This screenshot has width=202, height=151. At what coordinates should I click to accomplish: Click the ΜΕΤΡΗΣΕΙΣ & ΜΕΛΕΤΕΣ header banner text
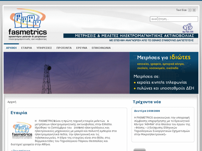(x=134, y=35)
